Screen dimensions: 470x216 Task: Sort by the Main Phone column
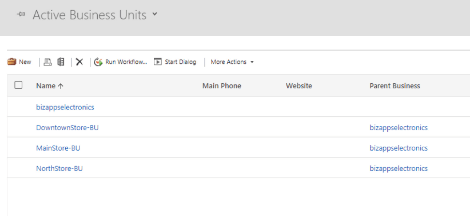221,86
